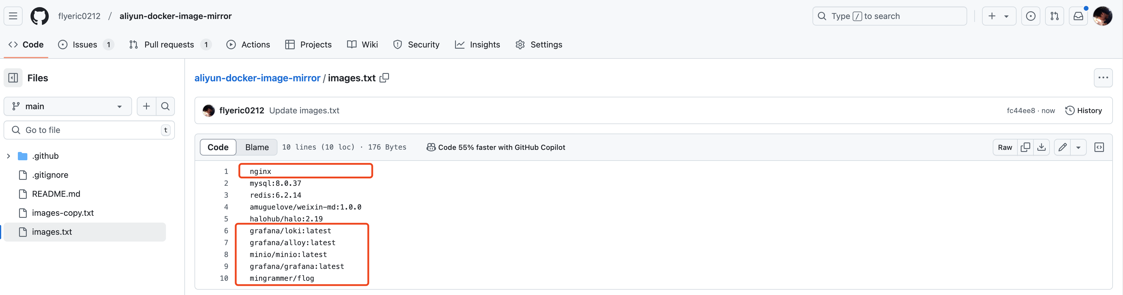
Task: Select line number 5
Action: pos(226,219)
